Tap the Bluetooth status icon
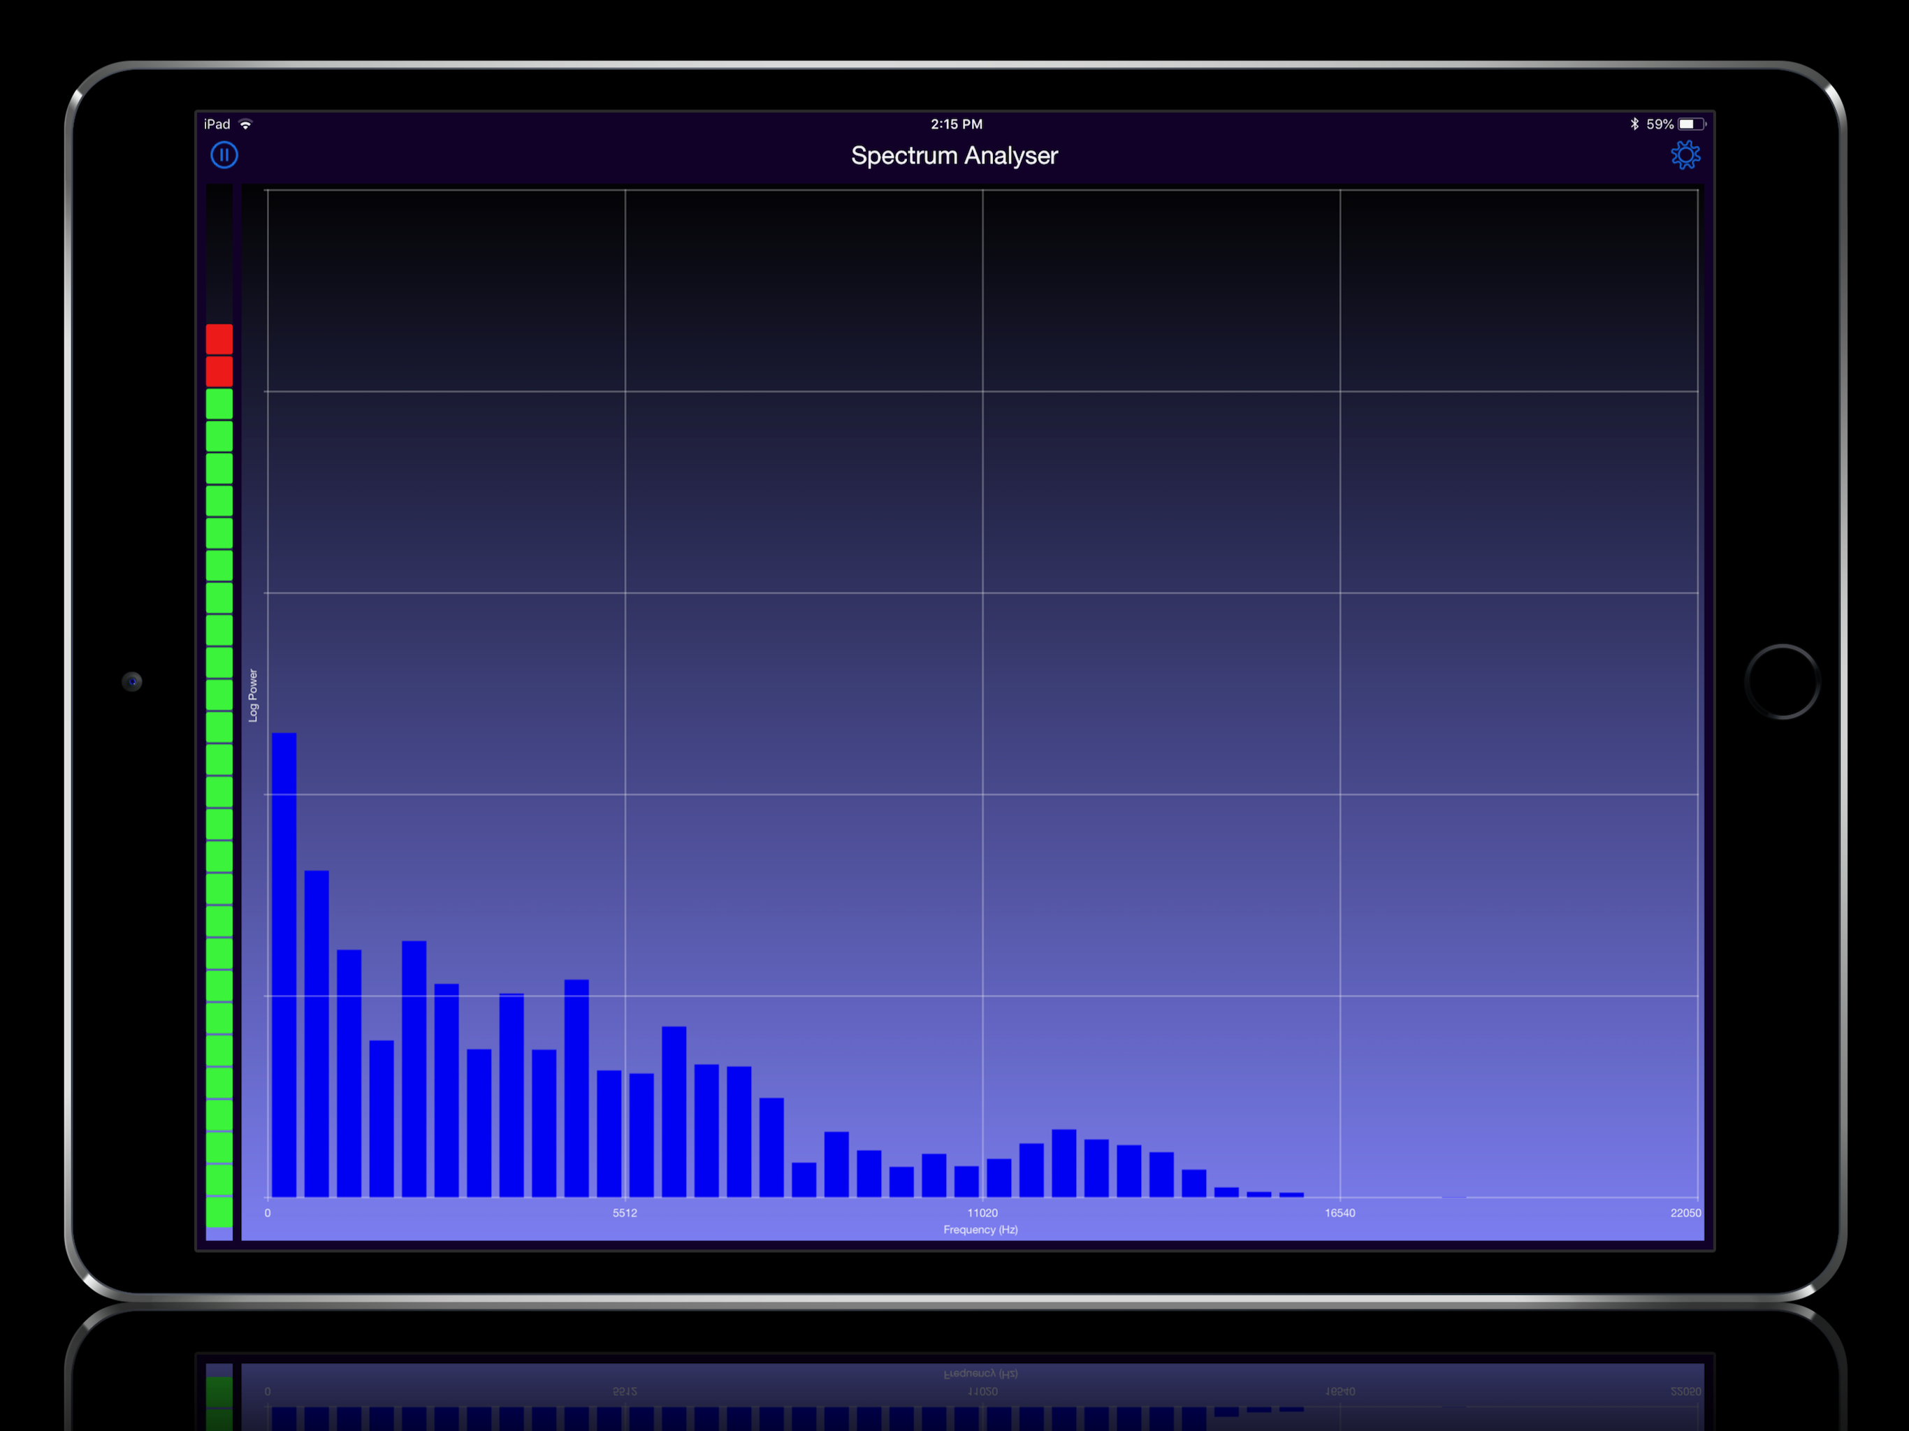This screenshot has width=1909, height=1431. 1634,124
